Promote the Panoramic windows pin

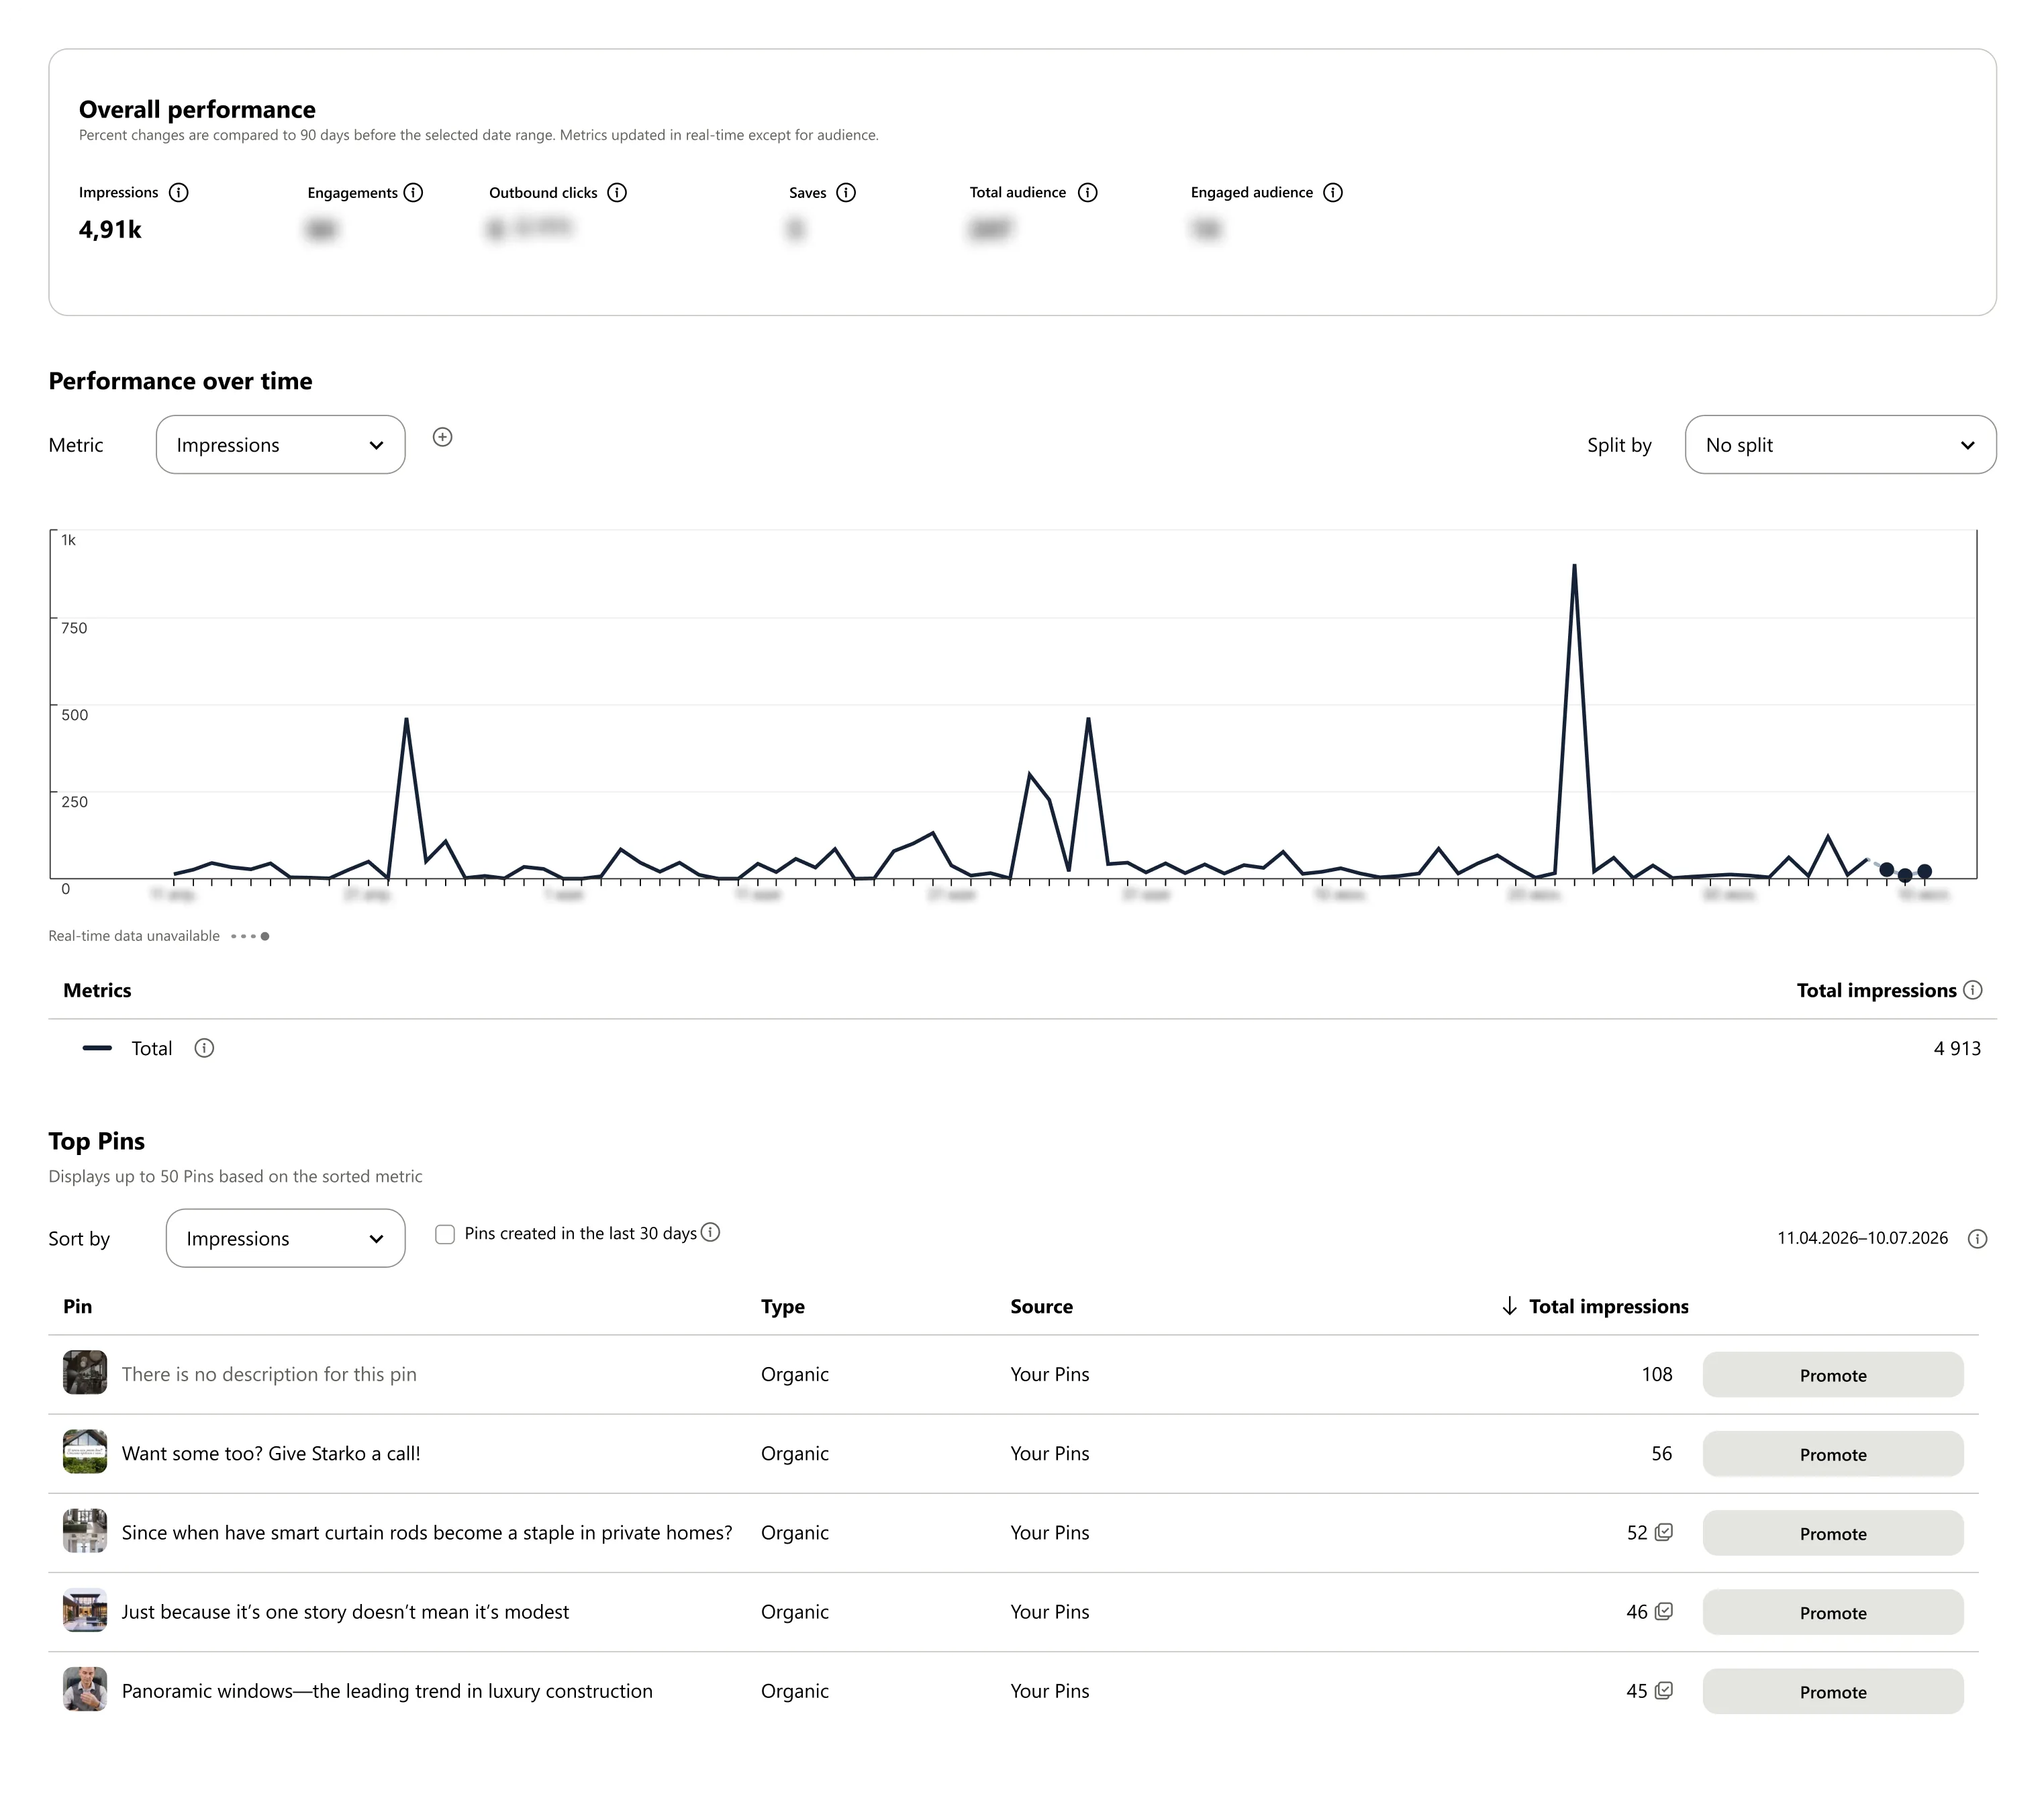pos(1832,1691)
